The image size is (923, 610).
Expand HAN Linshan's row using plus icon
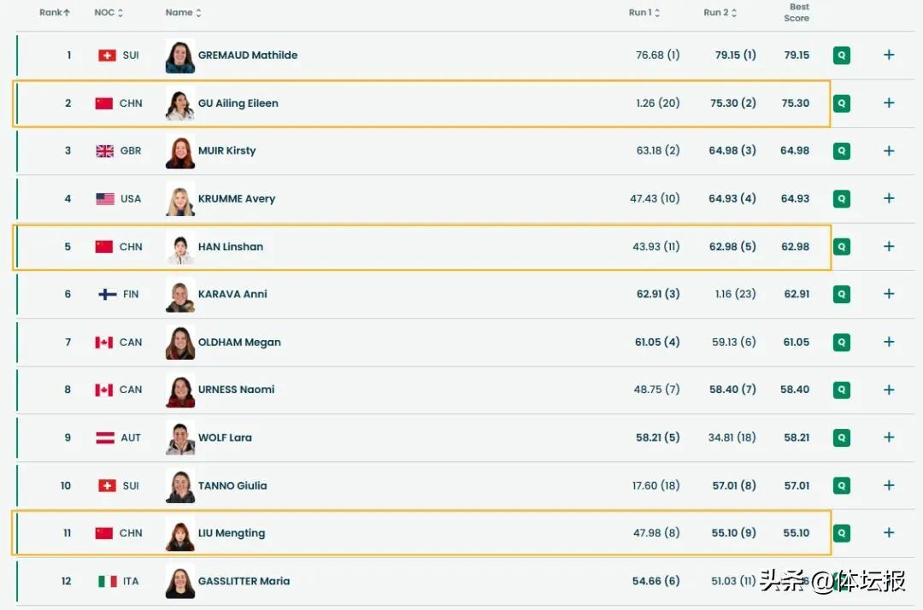[x=889, y=247]
